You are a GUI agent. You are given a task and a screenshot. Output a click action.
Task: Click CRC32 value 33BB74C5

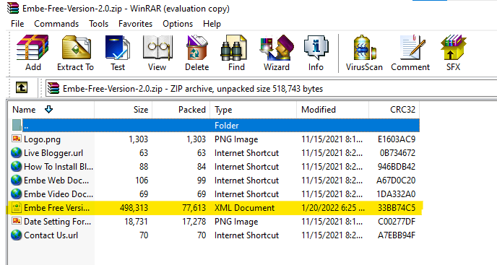(x=397, y=208)
